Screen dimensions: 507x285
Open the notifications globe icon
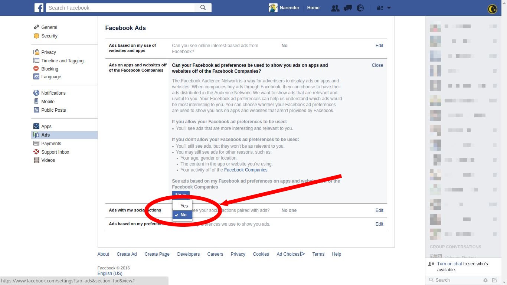click(360, 8)
